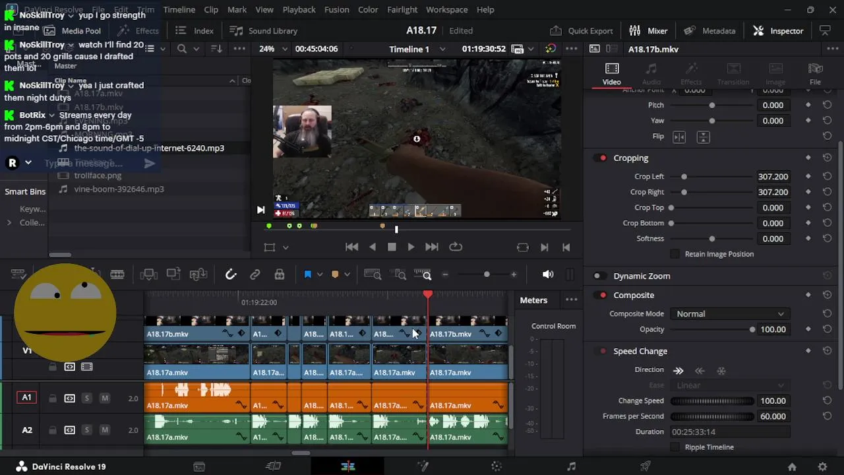Screen dimensions: 844x475
Task: Reset the Crop Left value
Action: [827, 177]
